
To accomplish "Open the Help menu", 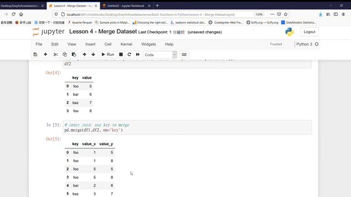I will pos(169,44).
